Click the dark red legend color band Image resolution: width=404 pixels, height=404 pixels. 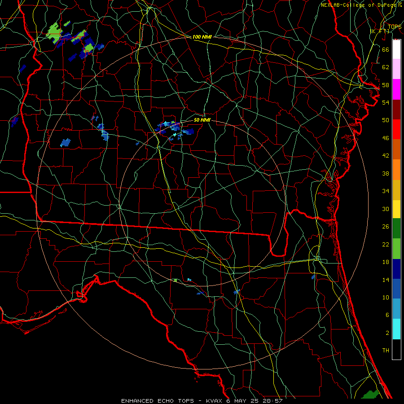point(396,110)
